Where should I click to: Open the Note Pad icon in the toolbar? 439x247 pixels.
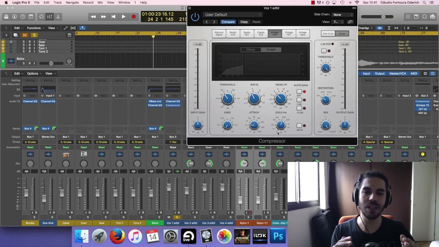pyautogui.click(x=416, y=16)
